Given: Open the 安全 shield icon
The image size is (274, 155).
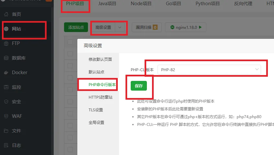Looking at the screenshot, I should 6,102.
